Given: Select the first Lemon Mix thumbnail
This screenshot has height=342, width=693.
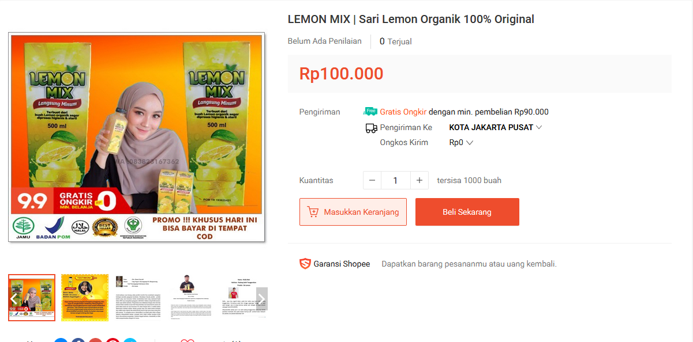Looking at the screenshot, I should click(x=32, y=298).
